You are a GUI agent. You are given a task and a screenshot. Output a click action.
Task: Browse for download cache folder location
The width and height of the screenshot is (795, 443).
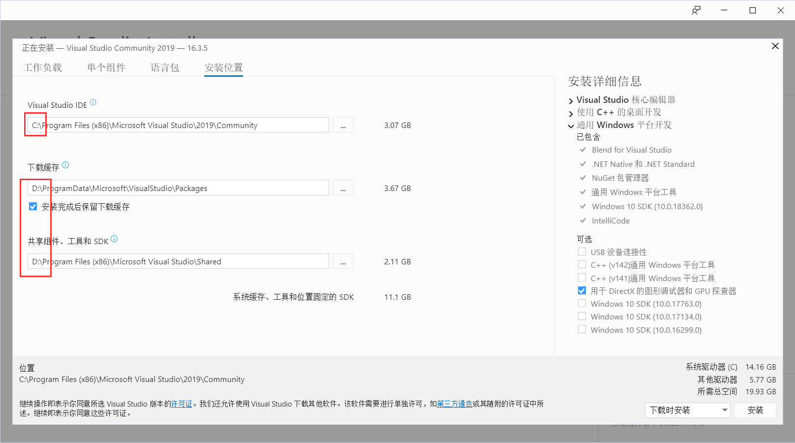(343, 188)
